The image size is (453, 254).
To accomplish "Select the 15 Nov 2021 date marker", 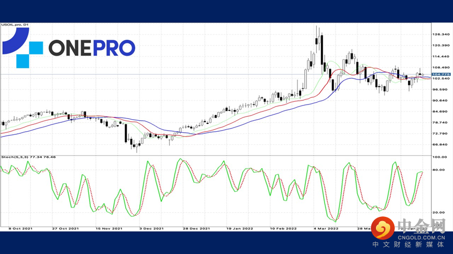I will tap(109, 228).
